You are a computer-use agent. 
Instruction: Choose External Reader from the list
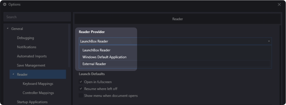click(175, 64)
